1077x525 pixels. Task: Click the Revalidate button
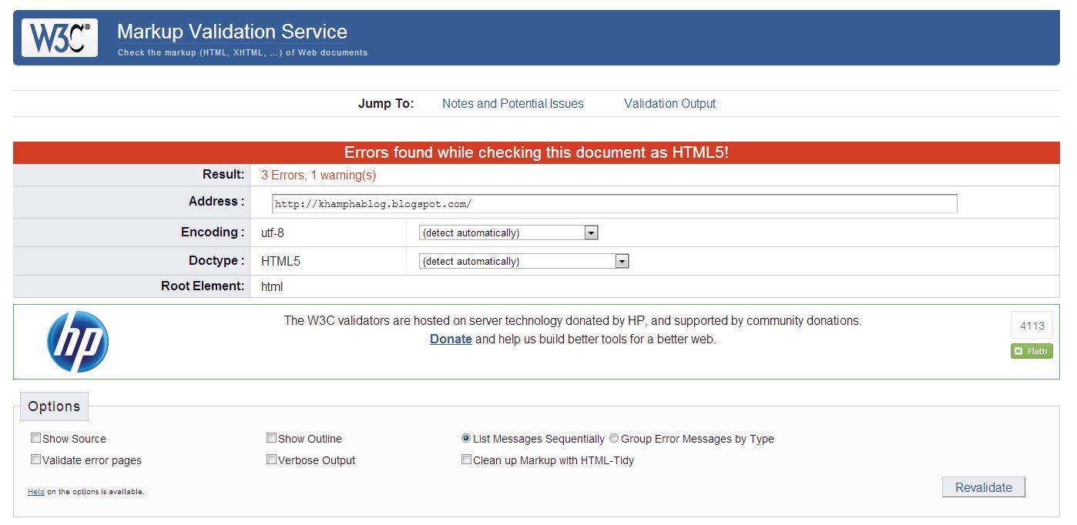click(x=984, y=487)
